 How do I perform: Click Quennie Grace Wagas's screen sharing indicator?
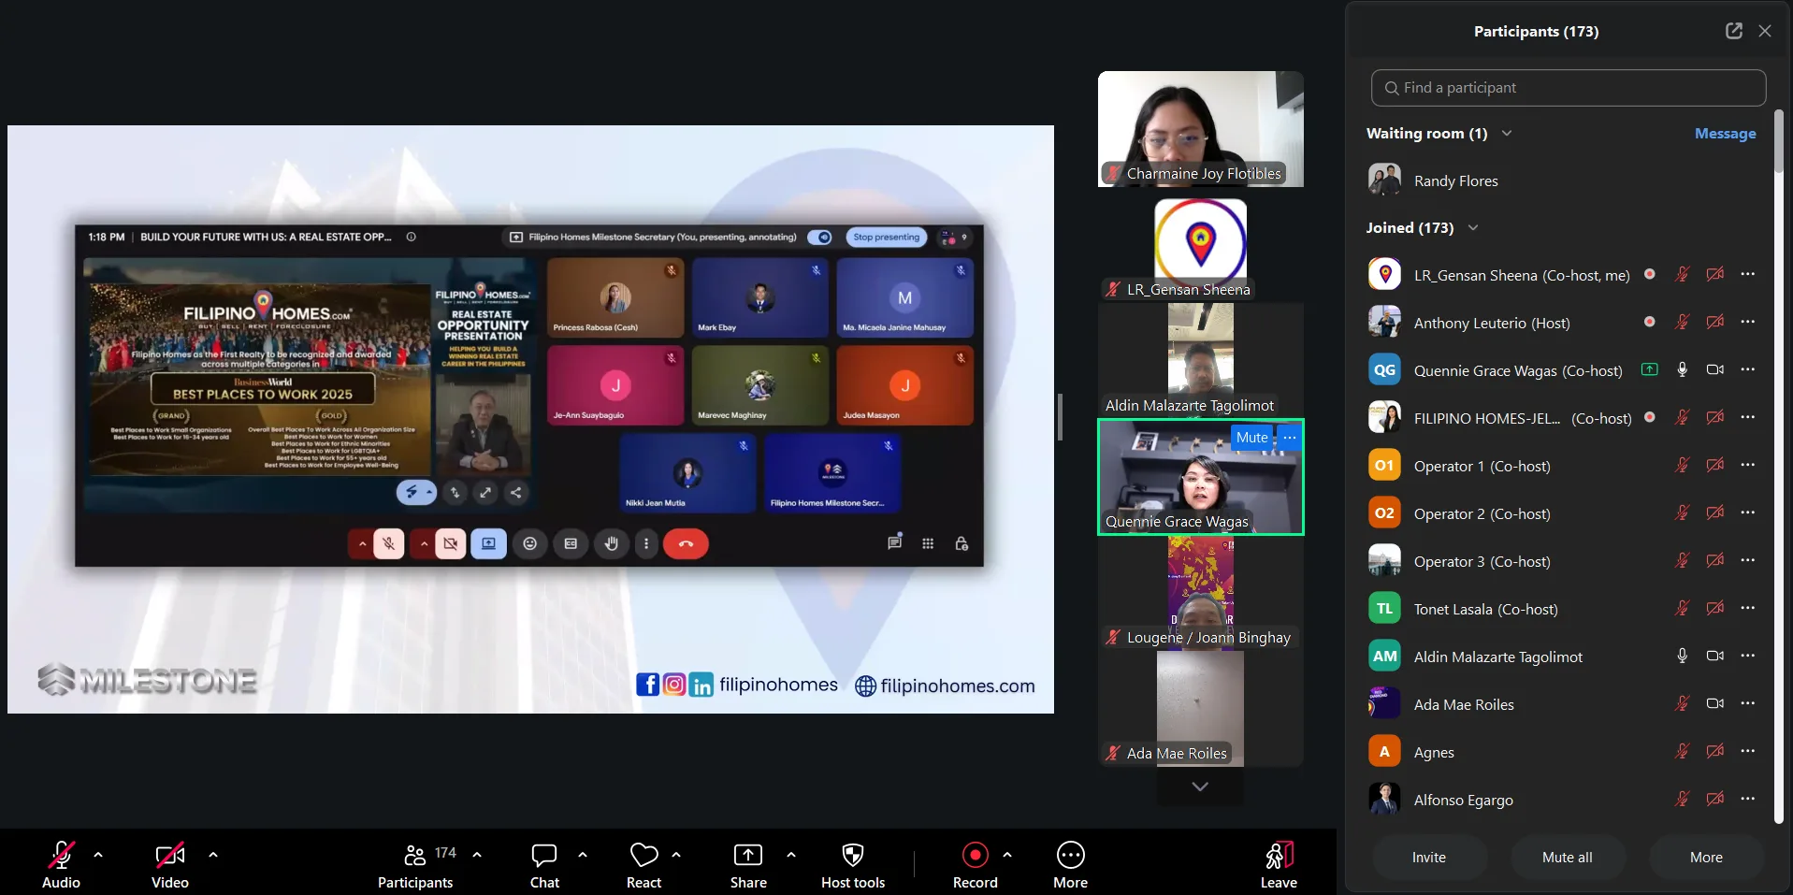1650,370
